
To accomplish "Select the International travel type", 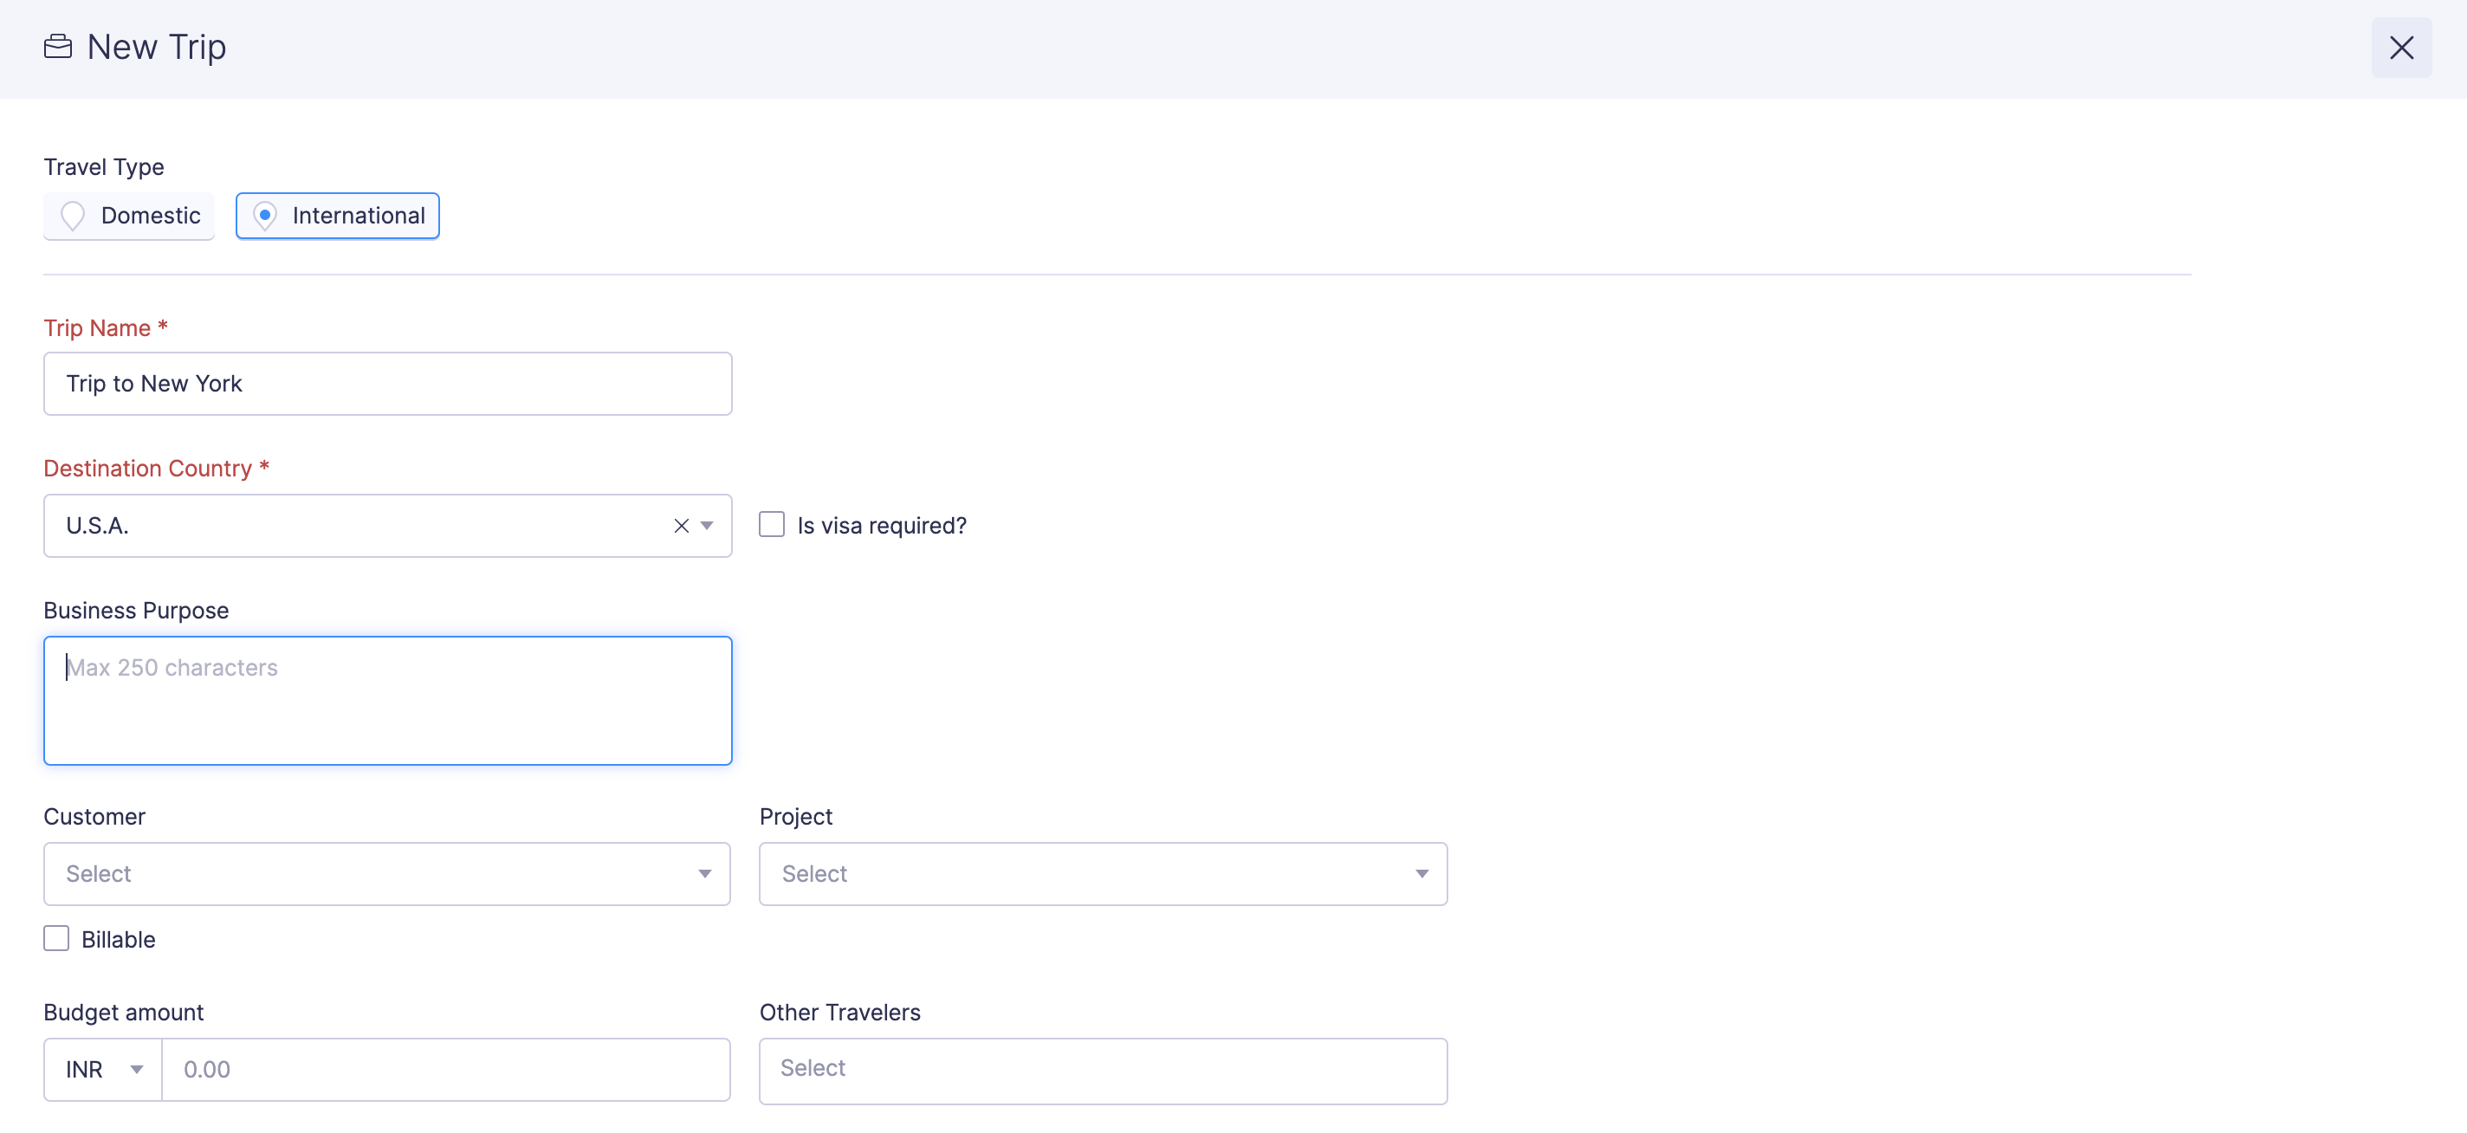I will tap(338, 216).
